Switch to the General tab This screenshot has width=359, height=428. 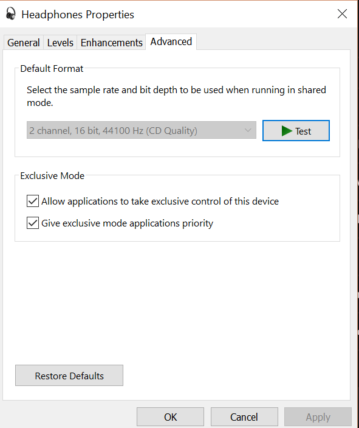coord(24,43)
